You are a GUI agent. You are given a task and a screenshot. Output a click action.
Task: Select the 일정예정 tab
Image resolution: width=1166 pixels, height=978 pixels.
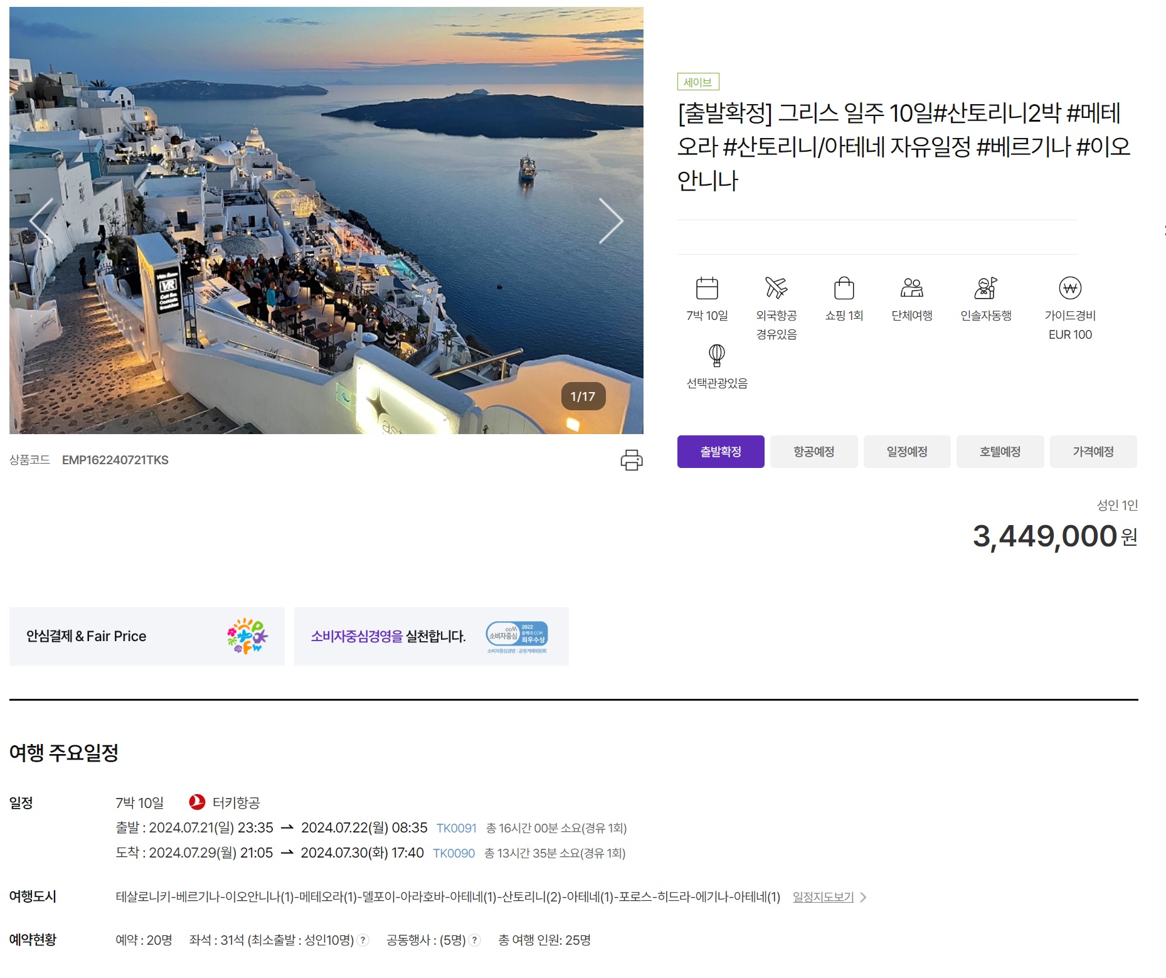point(907,452)
